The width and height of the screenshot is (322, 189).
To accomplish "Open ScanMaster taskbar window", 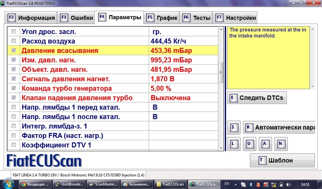I will [x=103, y=184].
